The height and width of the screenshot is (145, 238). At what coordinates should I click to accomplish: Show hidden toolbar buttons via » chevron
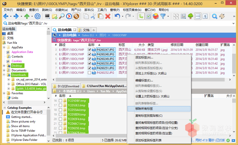pos(234,16)
